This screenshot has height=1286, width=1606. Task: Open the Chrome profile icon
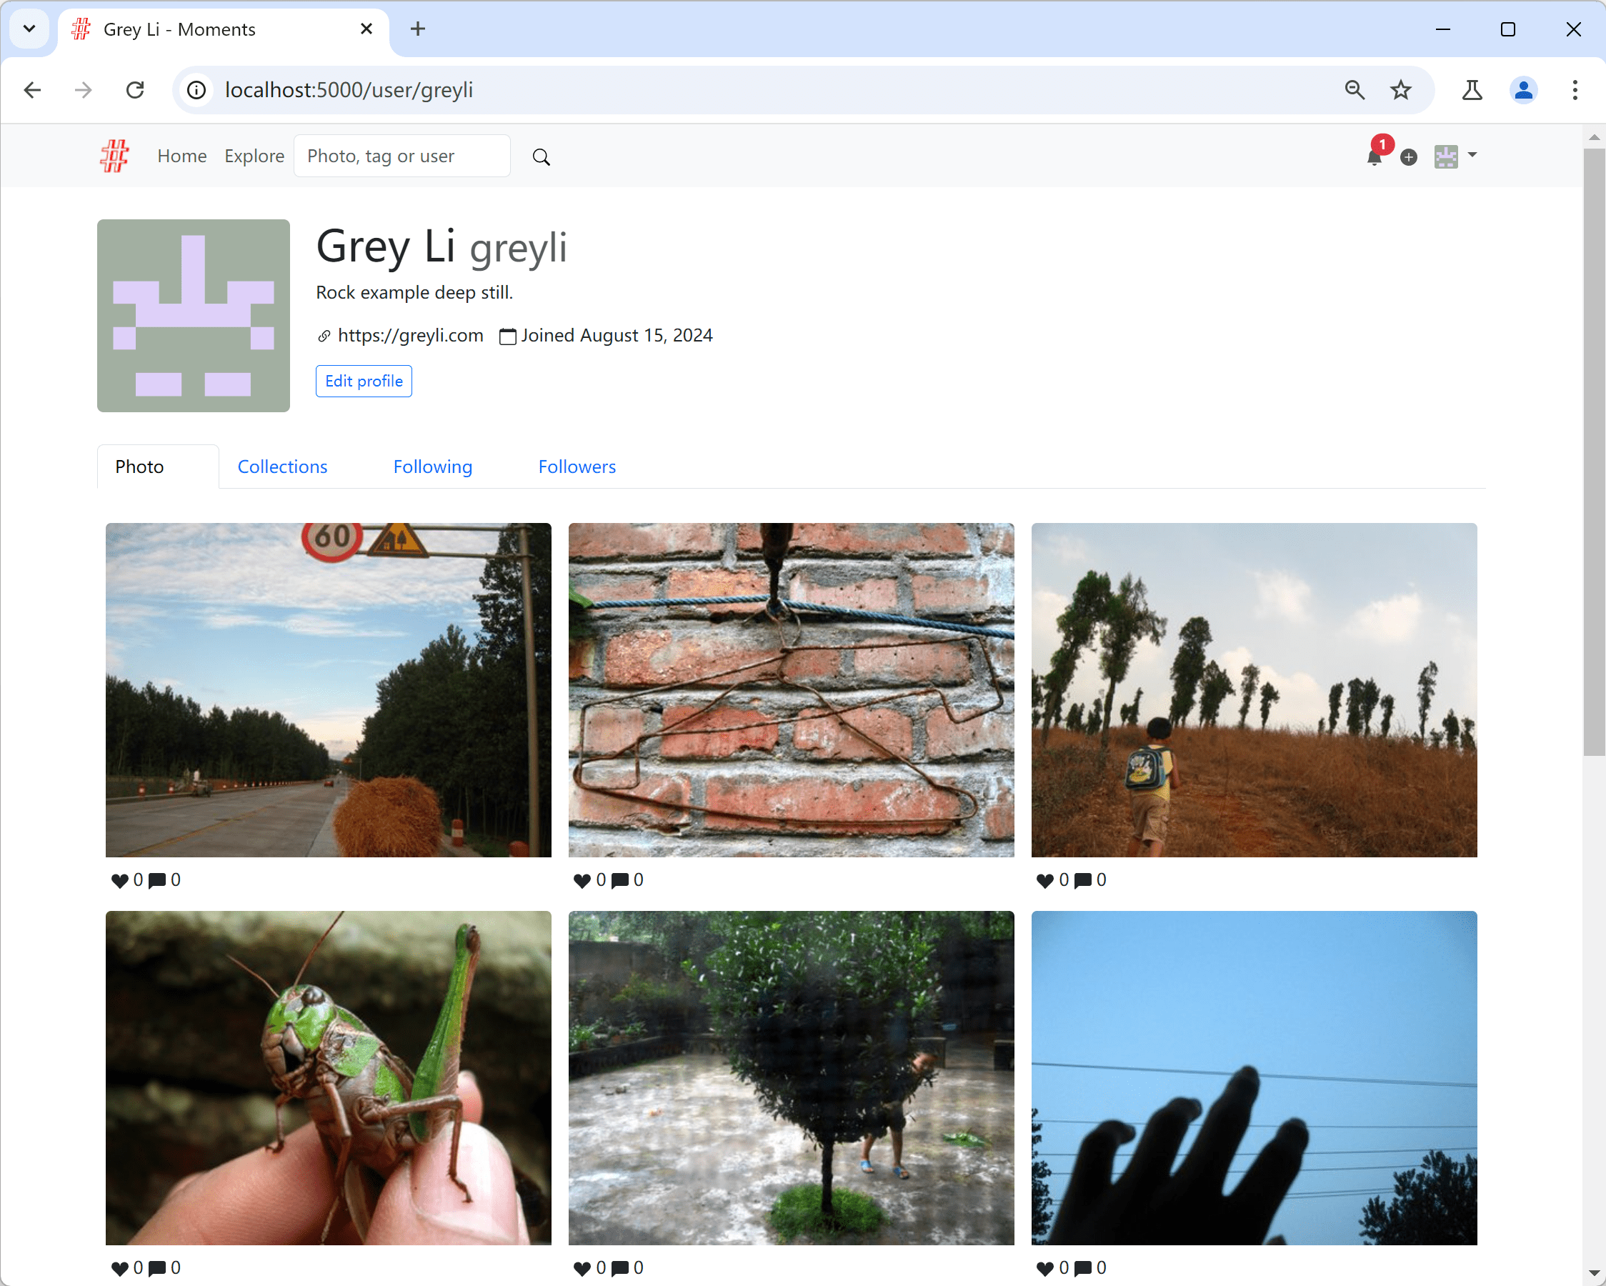click(1523, 90)
